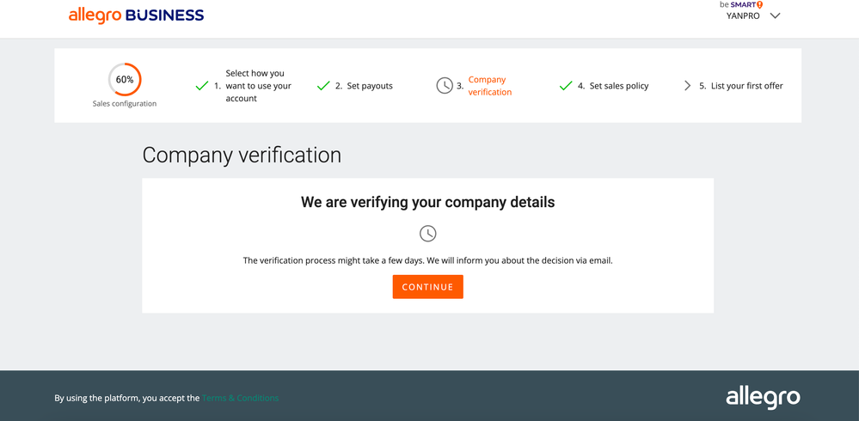Select the Company verification step
This screenshot has width=859, height=421.
click(489, 86)
